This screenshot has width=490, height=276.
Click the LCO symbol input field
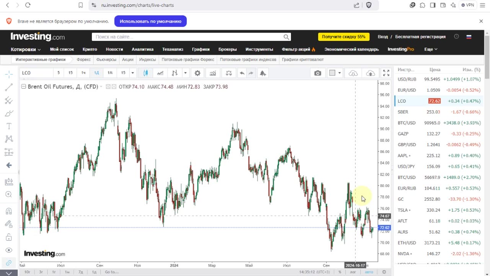click(36, 73)
